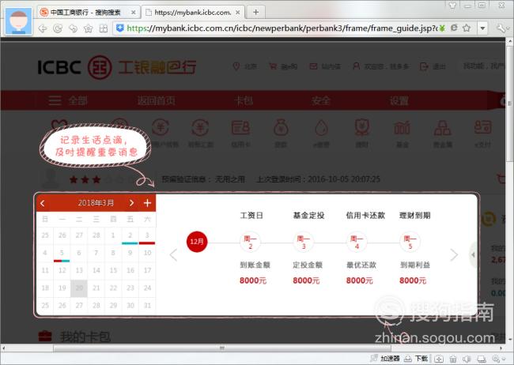Viewport: 514px width, 365px height.
Task: Click the timeline left chevron arrow
Action: (x=173, y=255)
